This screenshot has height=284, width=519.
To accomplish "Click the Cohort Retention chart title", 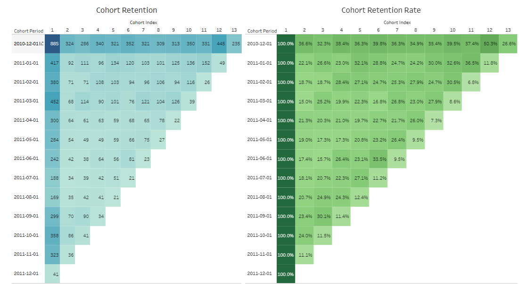I will point(127,10).
